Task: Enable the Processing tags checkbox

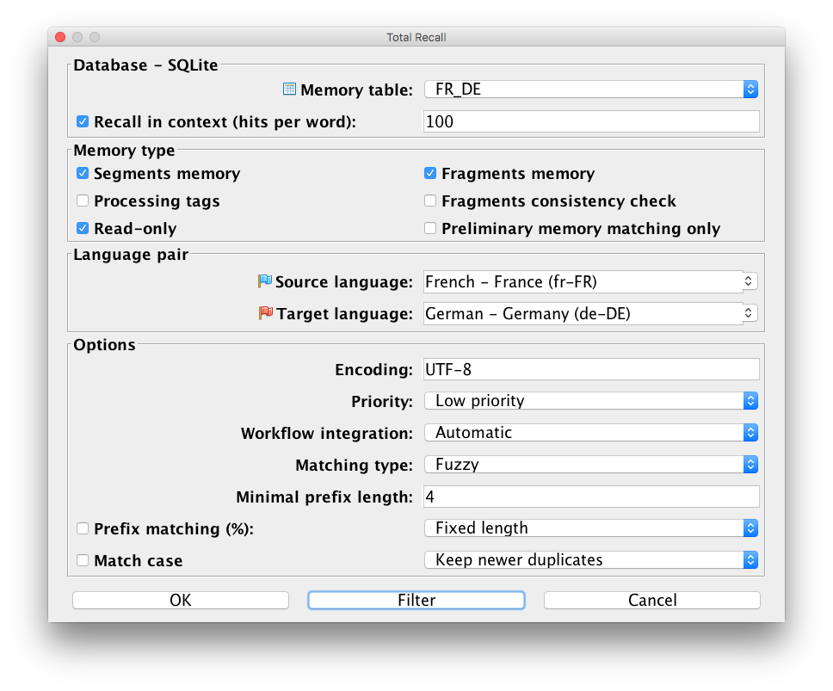Action: click(83, 201)
